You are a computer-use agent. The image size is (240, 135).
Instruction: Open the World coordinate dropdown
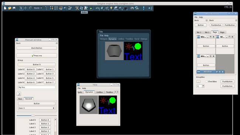point(38,8)
